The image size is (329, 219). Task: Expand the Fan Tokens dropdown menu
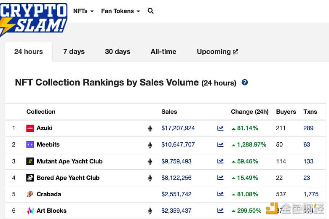click(x=120, y=11)
